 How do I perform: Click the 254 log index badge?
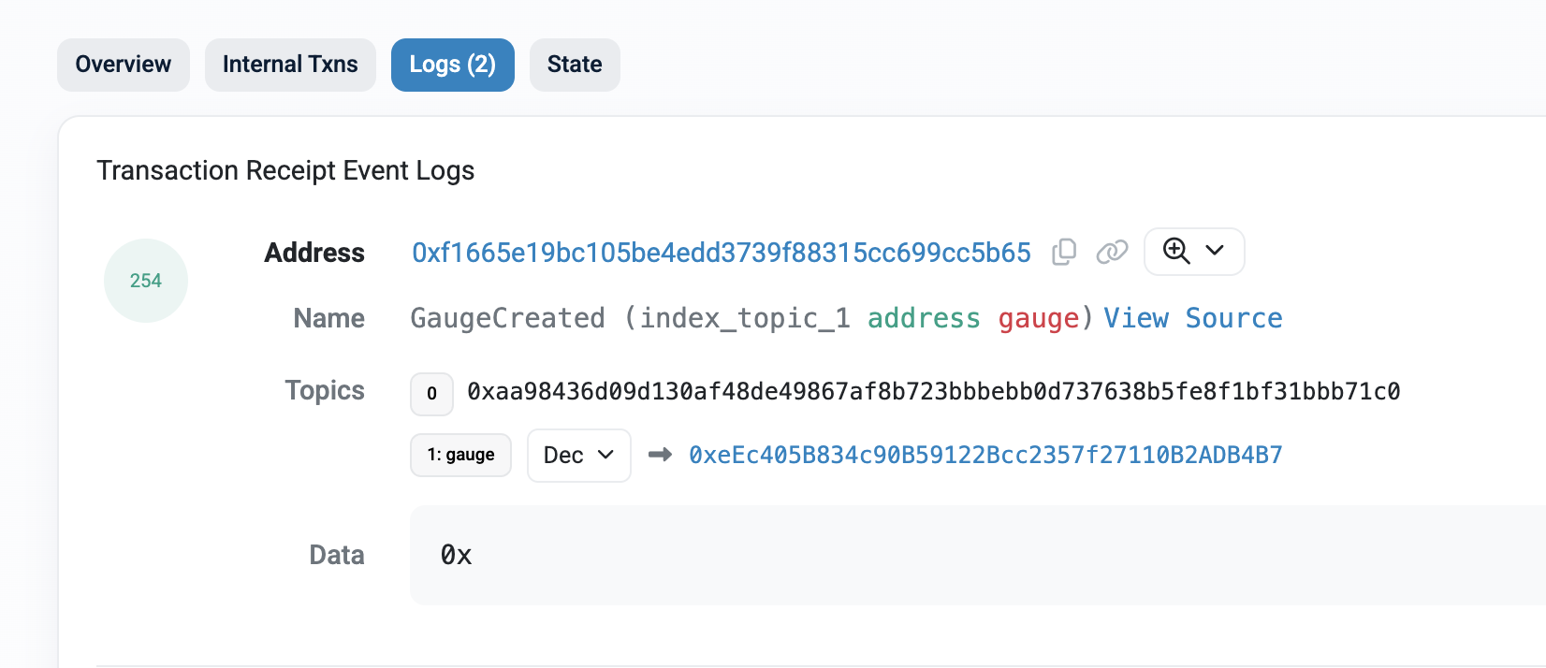click(x=146, y=281)
